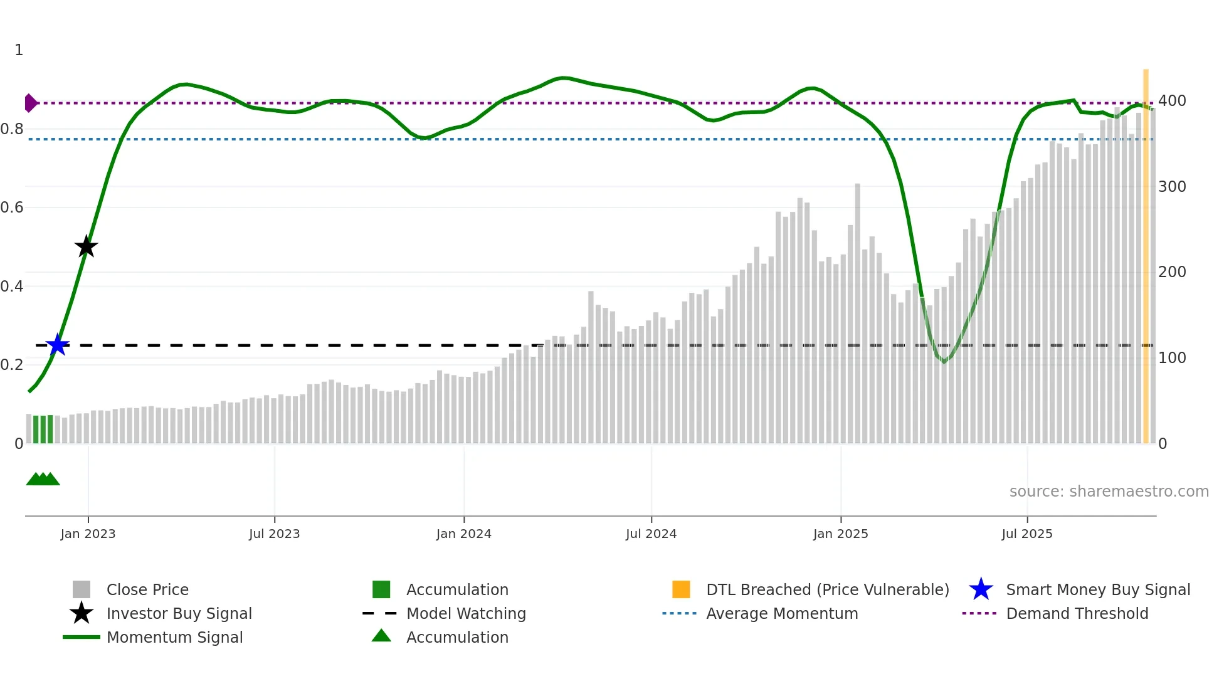
Task: Click the 300 label on right price axis
Action: [x=1172, y=187]
